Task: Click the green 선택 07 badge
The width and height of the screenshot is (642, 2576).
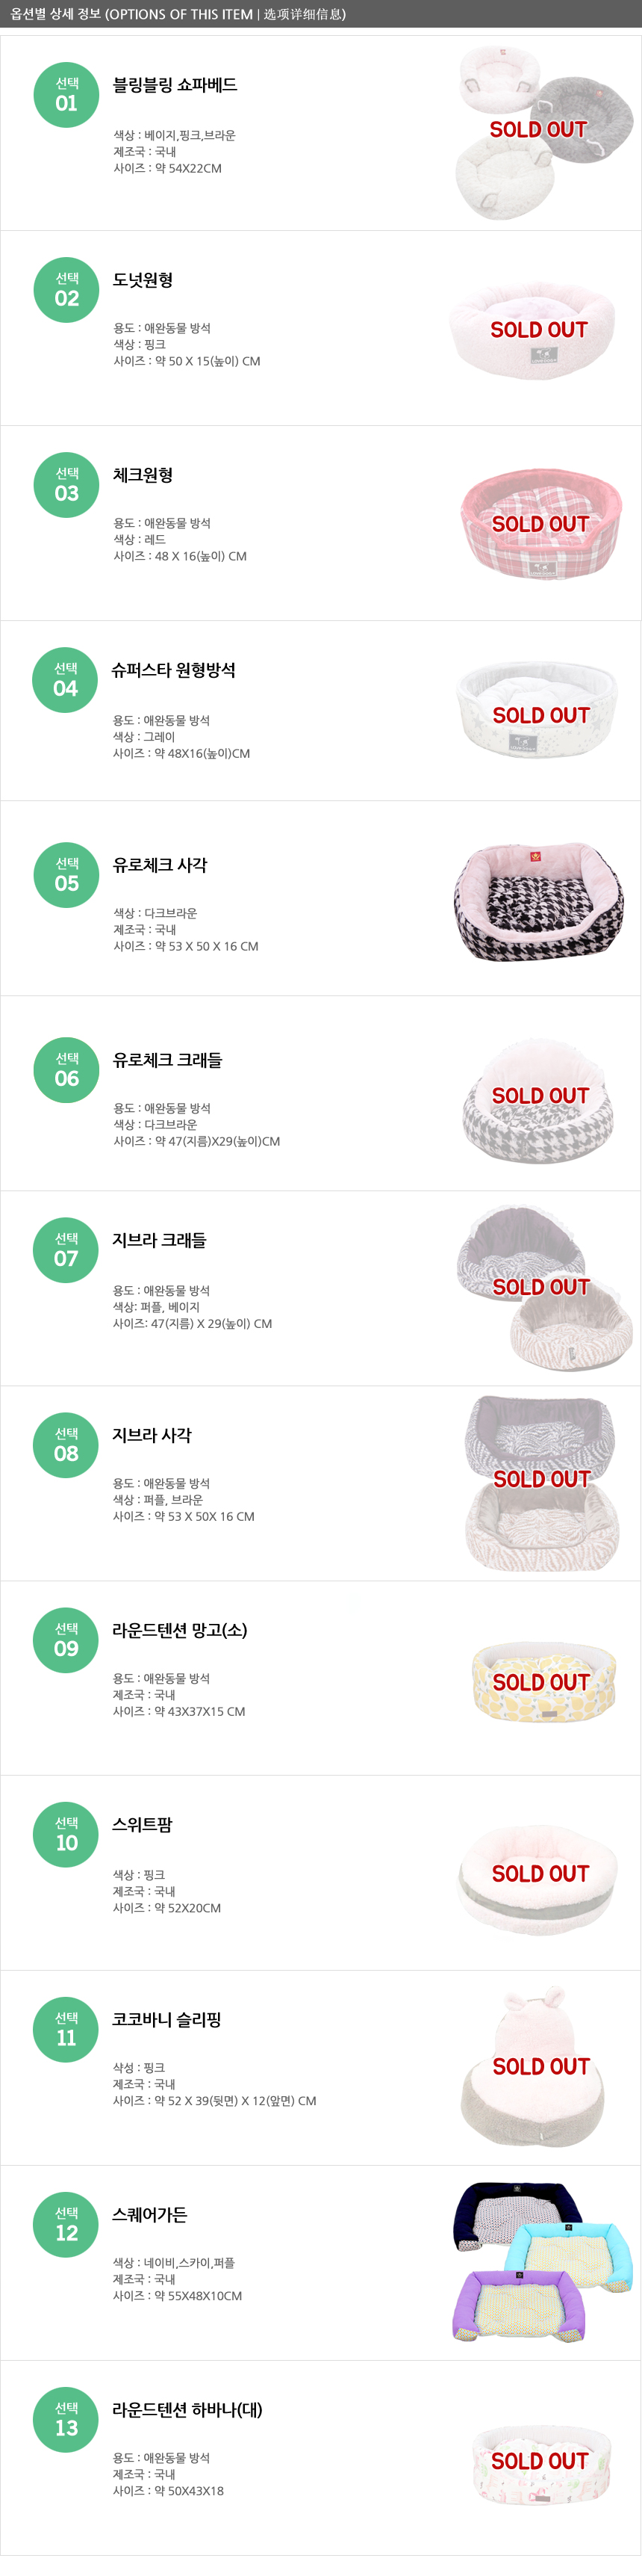Action: pyautogui.click(x=66, y=1250)
